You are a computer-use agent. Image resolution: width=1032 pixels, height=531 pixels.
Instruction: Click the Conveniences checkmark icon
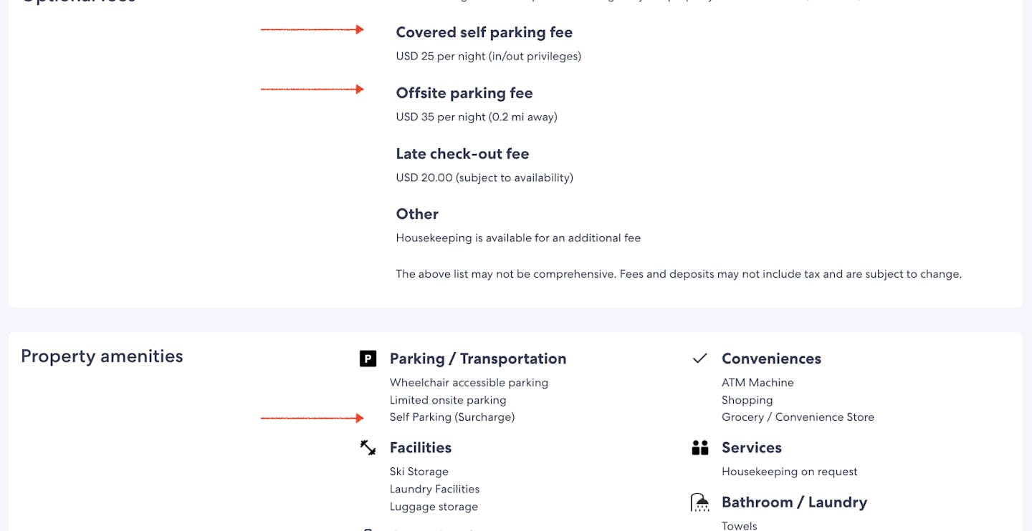tap(700, 359)
